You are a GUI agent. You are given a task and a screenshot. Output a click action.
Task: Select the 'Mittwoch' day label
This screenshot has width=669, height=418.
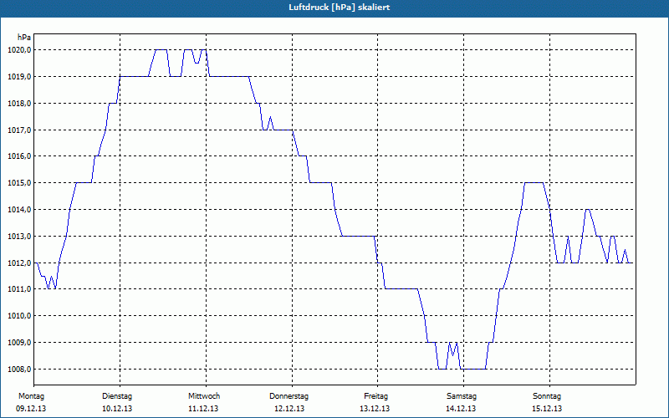(204, 396)
